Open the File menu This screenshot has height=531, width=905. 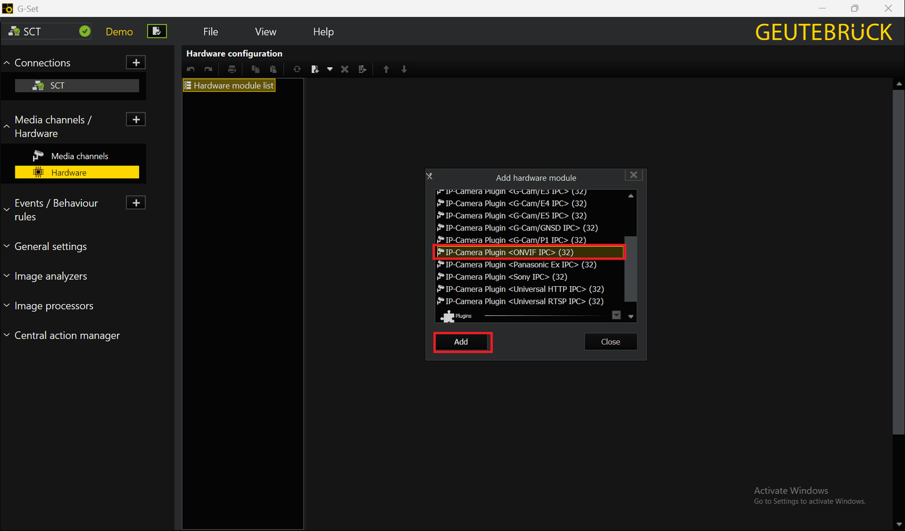[210, 32]
